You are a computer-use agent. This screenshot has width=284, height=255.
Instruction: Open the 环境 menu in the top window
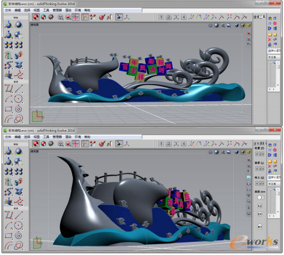point(78,10)
